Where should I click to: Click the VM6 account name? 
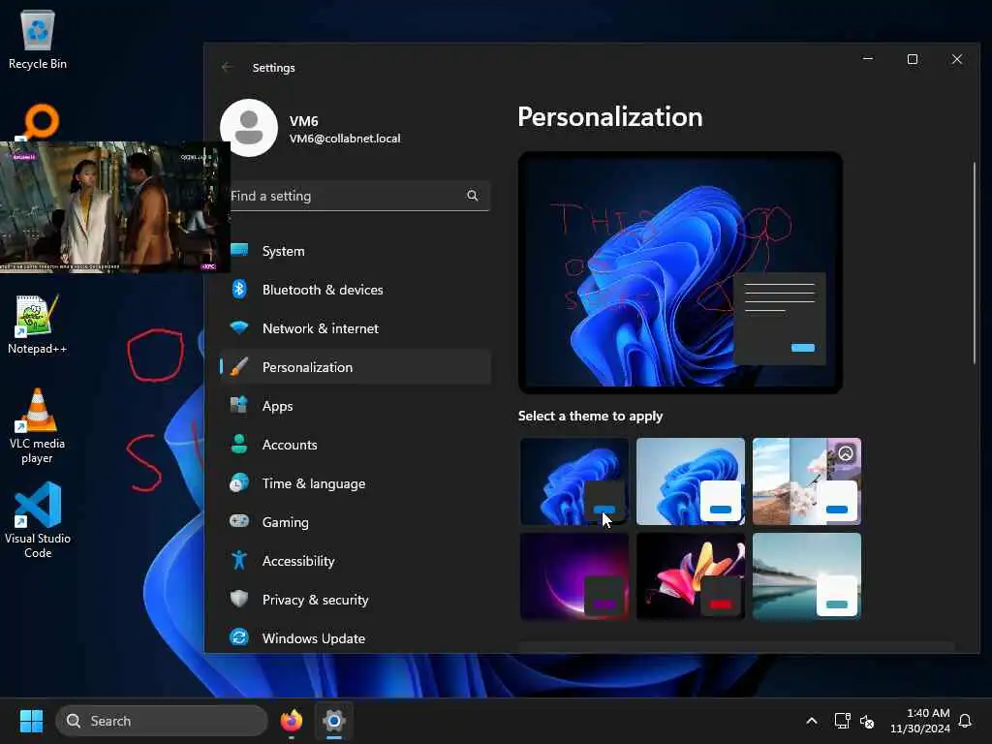[303, 121]
